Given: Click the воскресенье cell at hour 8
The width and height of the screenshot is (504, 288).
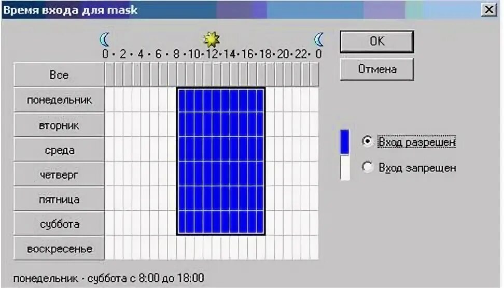Looking at the screenshot, I should [x=180, y=248].
